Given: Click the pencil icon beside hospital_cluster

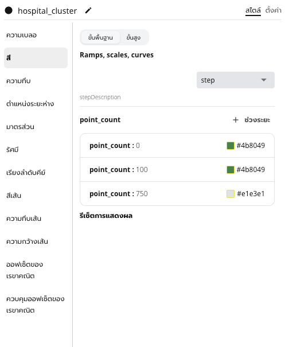Looking at the screenshot, I should [x=88, y=10].
